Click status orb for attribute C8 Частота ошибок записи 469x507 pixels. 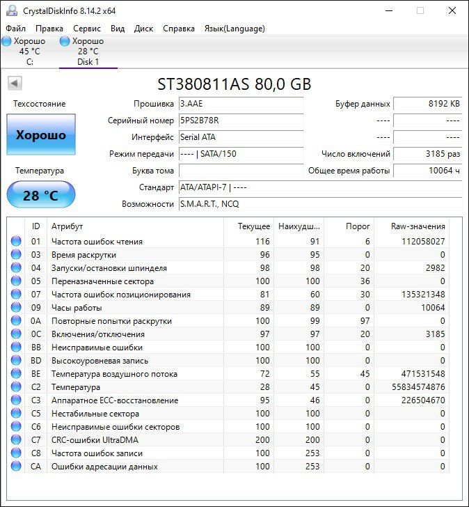point(16,453)
